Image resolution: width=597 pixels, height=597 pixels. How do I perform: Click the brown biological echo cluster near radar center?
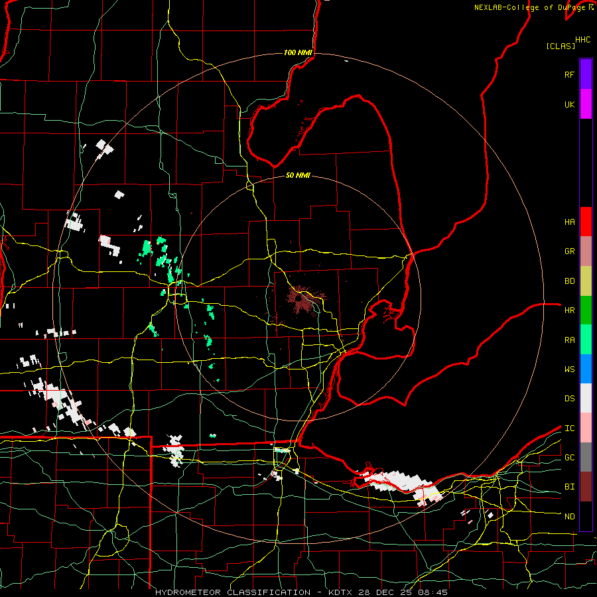click(x=303, y=299)
